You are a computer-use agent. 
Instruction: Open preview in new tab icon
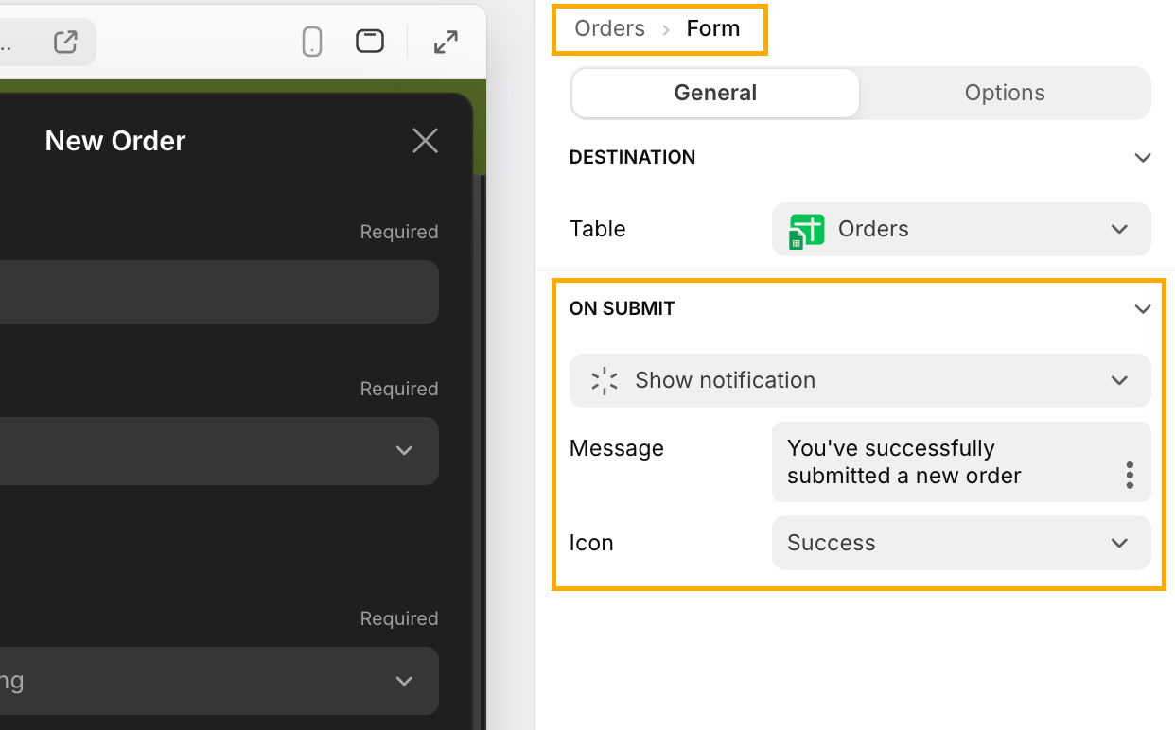click(65, 42)
